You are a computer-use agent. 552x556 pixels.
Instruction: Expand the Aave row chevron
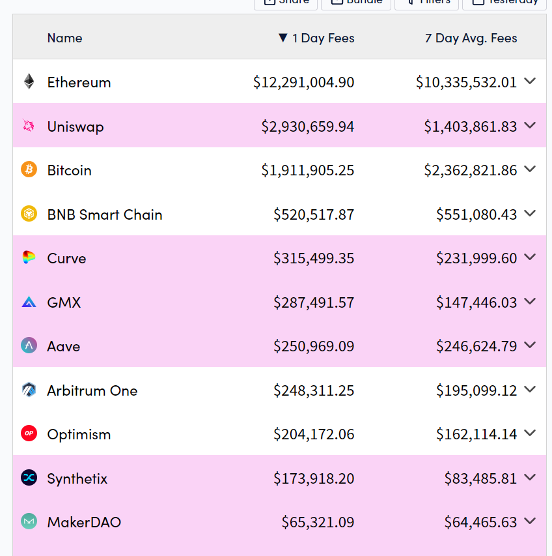click(530, 345)
